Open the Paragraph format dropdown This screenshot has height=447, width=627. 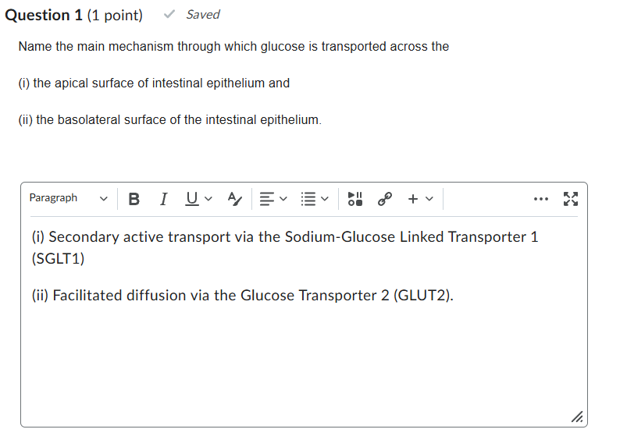pyautogui.click(x=69, y=198)
